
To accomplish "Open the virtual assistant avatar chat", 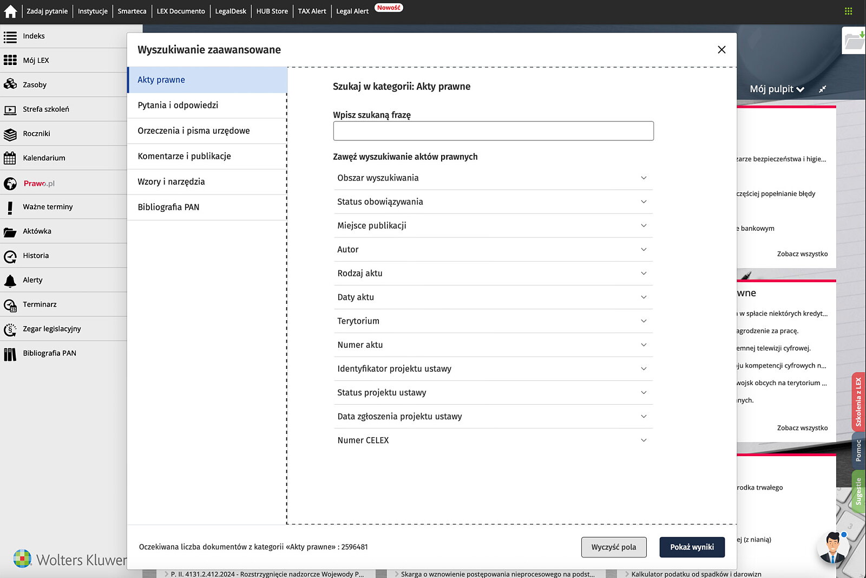I will (832, 547).
